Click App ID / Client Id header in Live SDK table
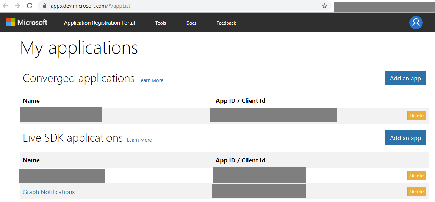The width and height of the screenshot is (435, 202). (241, 160)
